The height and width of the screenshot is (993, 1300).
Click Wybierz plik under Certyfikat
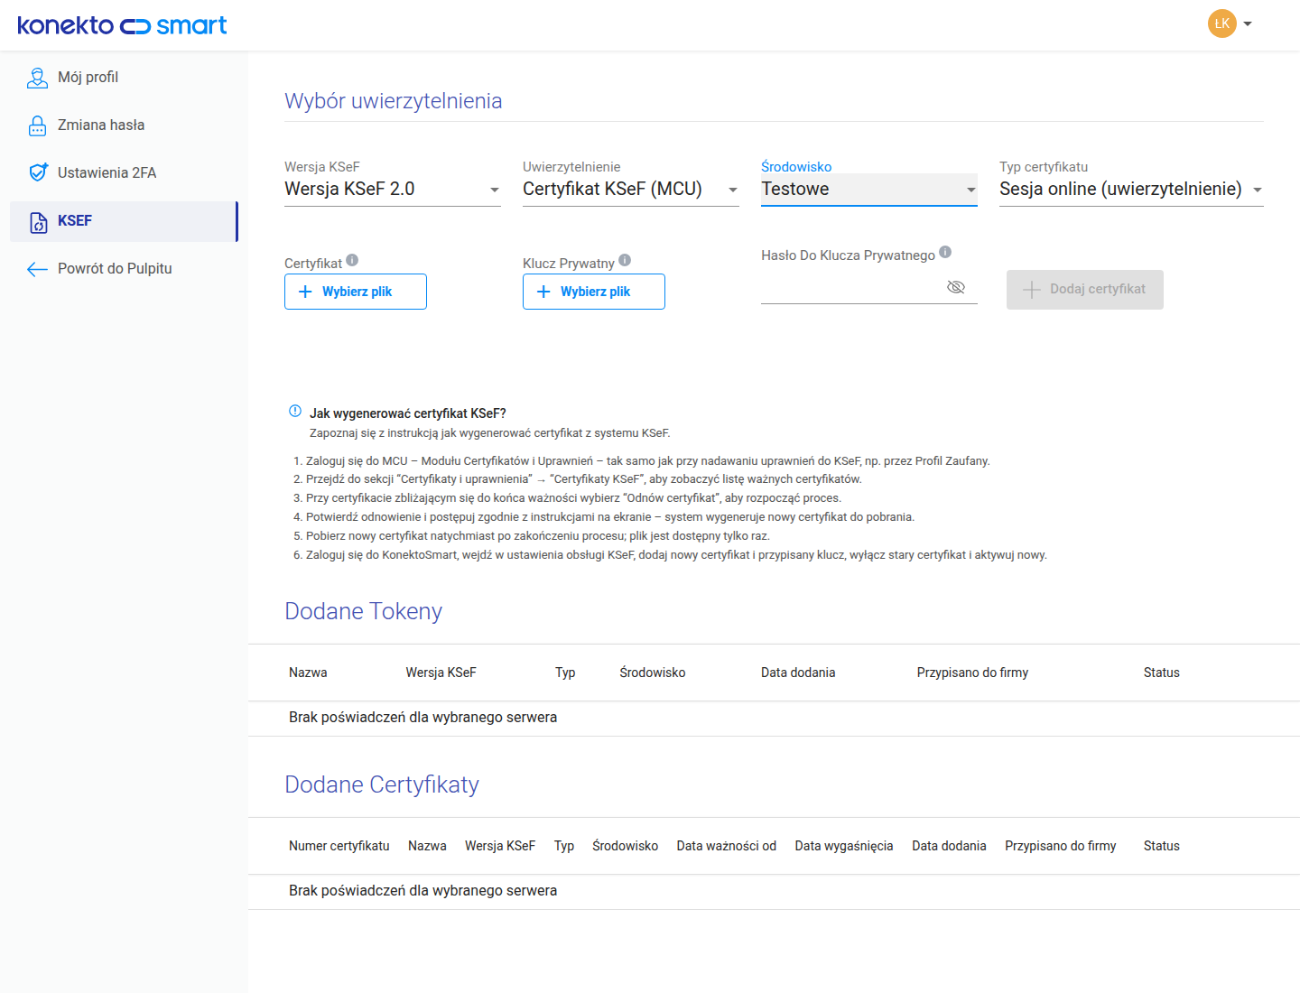point(356,292)
